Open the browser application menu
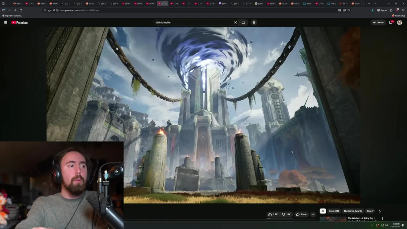 point(403,10)
